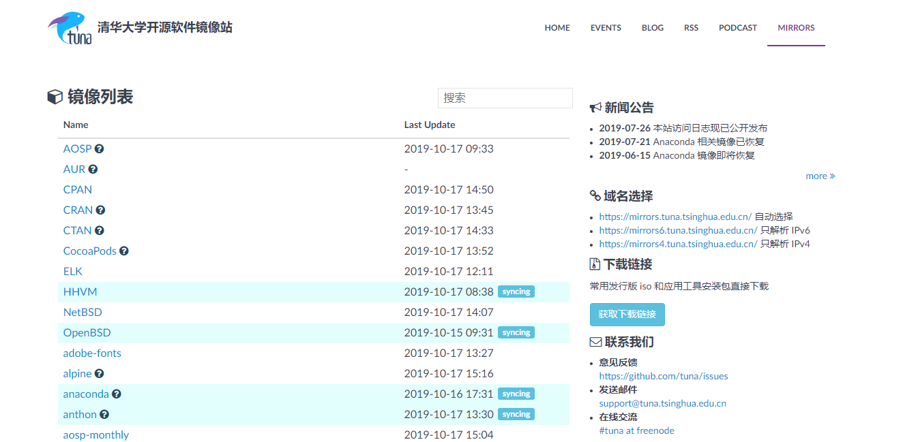Image resolution: width=903 pixels, height=442 pixels.
Task: Open help icon next to anthon
Action: point(104,414)
